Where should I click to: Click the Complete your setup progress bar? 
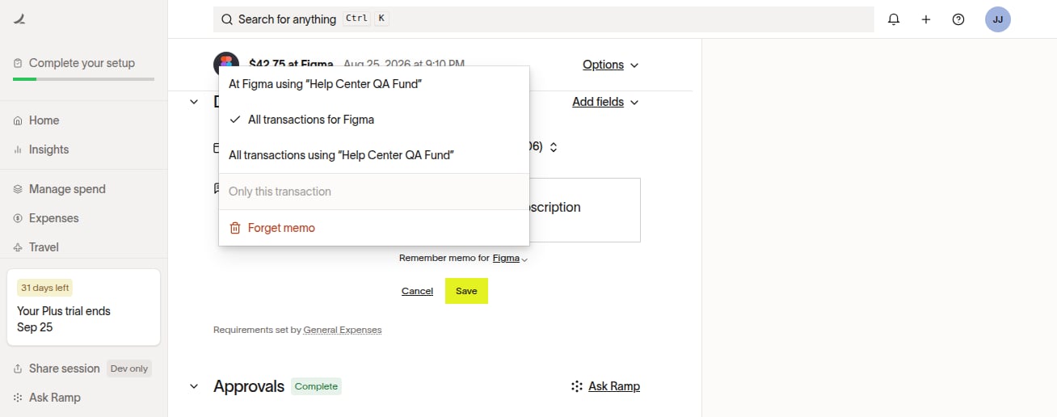[83, 79]
